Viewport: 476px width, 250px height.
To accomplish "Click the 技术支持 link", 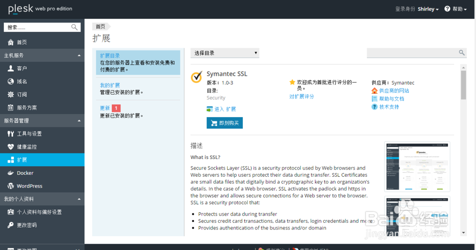I will [x=389, y=107].
